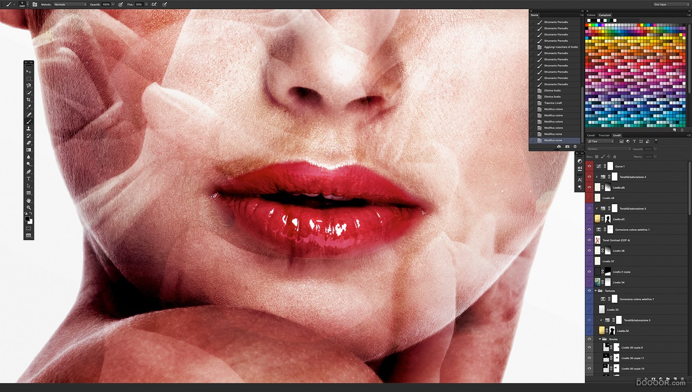Image resolution: width=692 pixels, height=392 pixels.
Task: Hide the Smoke group
Action: [x=589, y=339]
